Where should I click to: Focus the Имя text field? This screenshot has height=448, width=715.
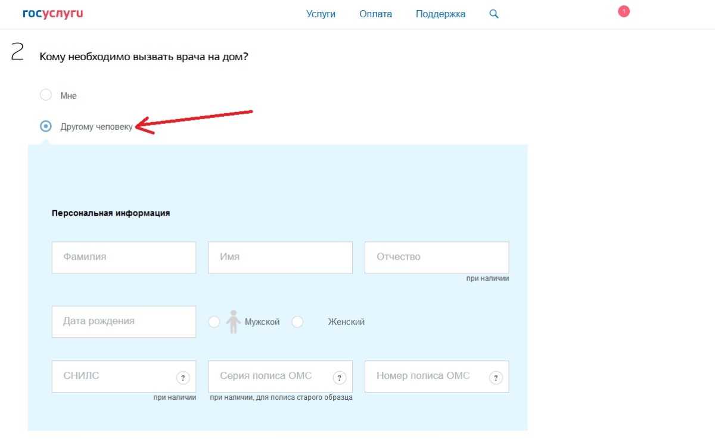[280, 257]
